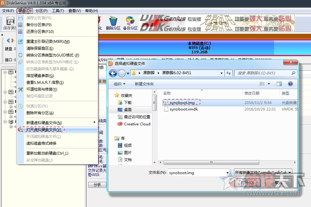Change view mode icon in file dialog
This screenshot has width=311, height=207.
coord(262,84)
